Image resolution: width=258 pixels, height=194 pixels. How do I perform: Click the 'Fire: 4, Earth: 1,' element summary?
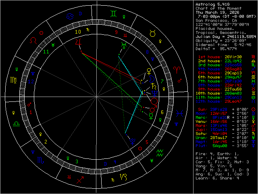[x=217, y=154]
